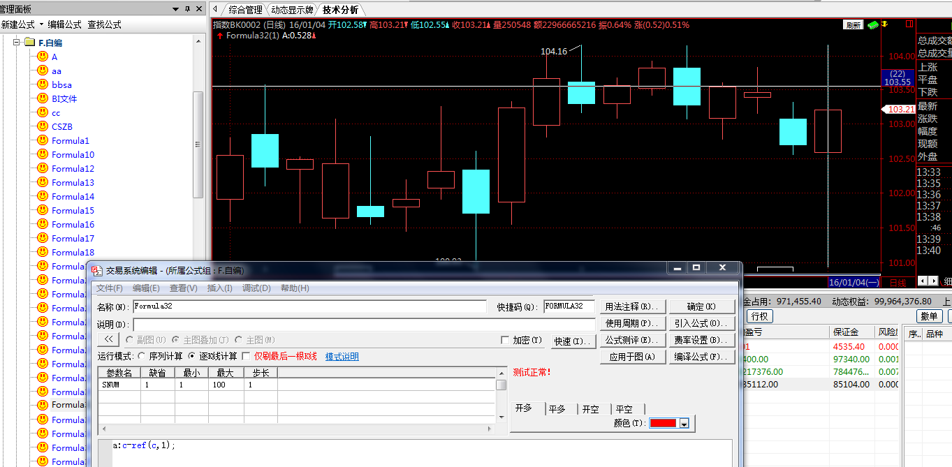952x467 pixels.
Task: Click the left arrow before 综合管理 tab
Action: click(216, 10)
